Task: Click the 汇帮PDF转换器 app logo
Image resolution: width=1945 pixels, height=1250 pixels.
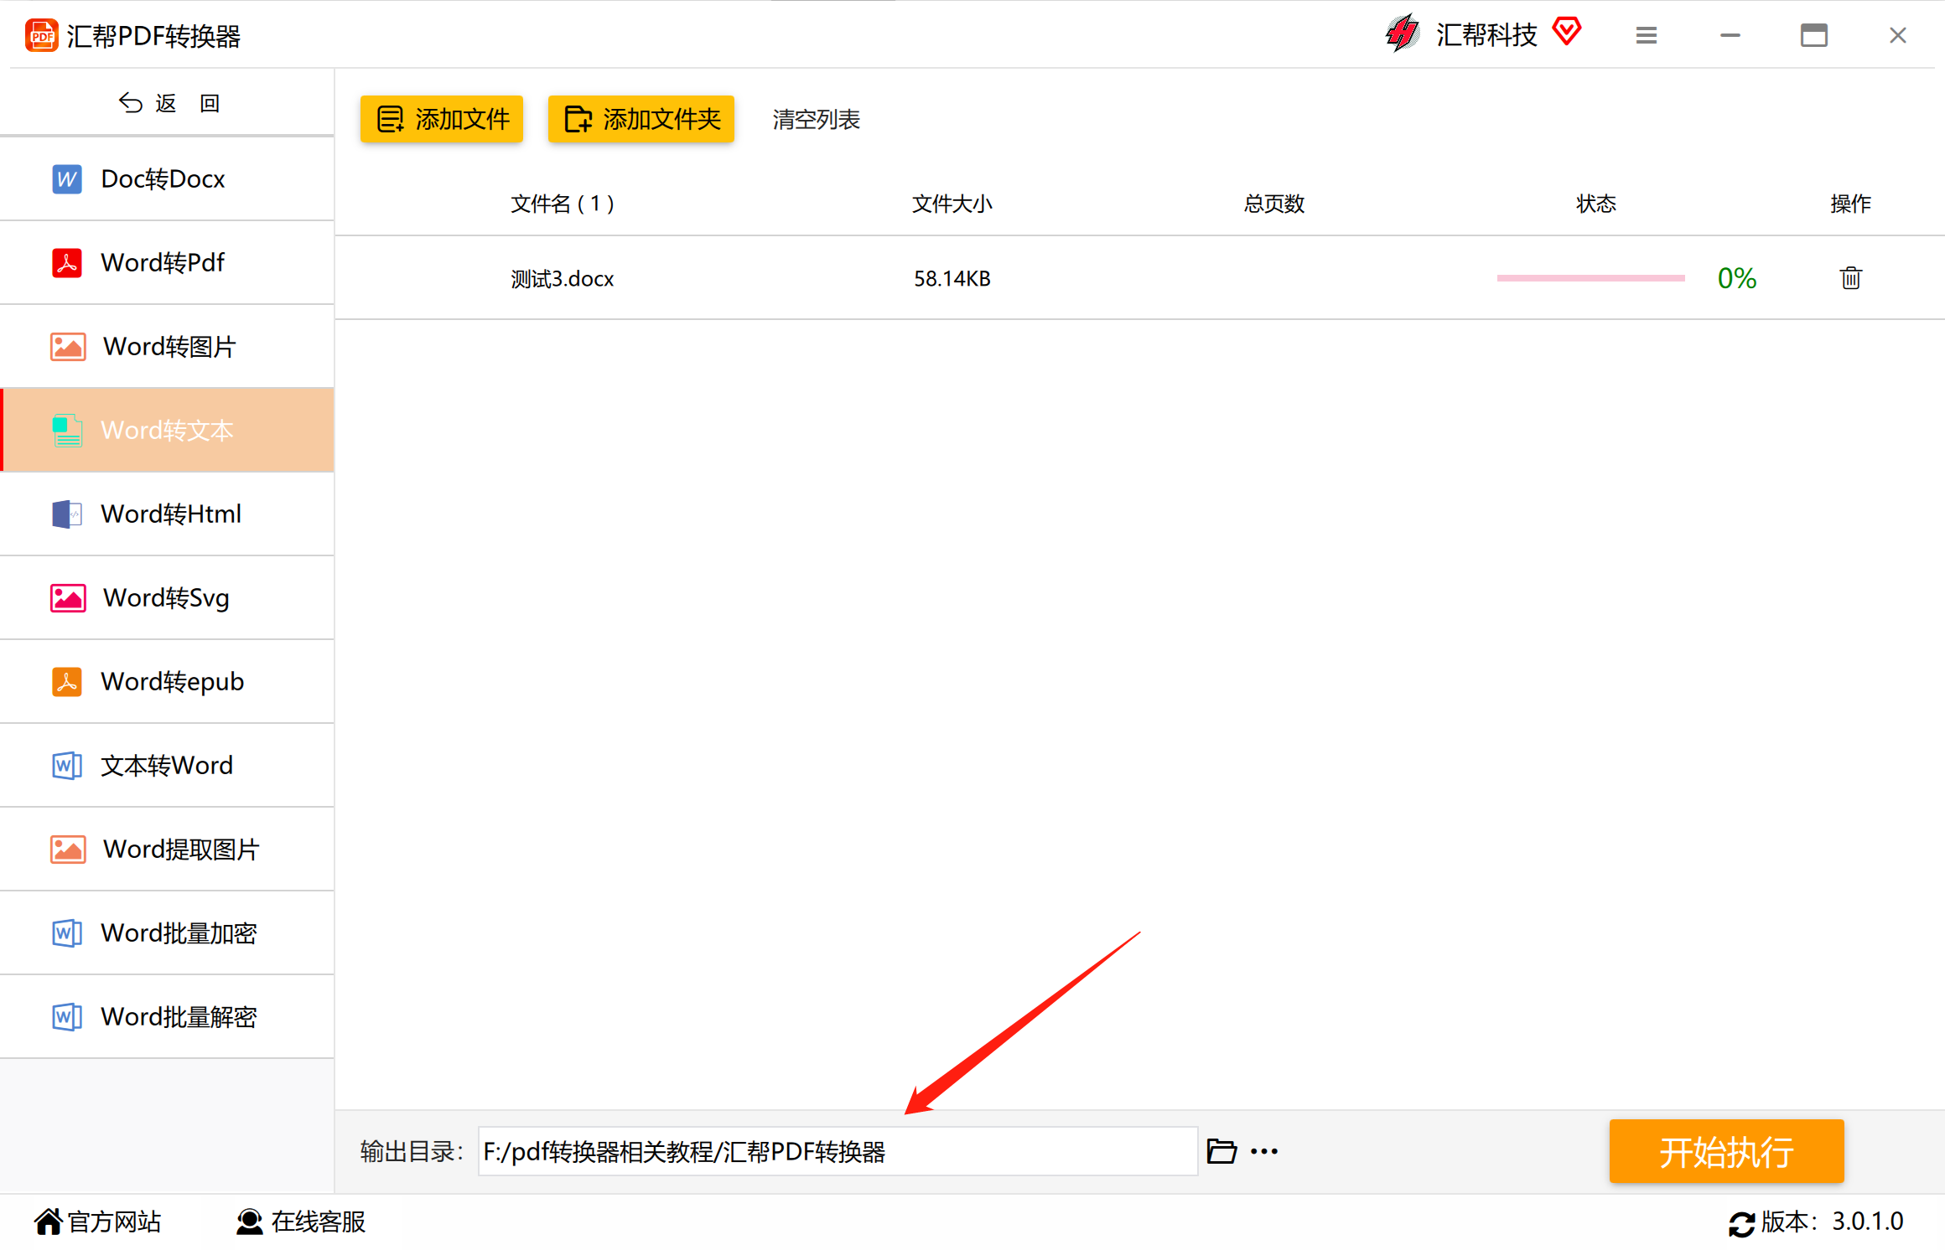Action: (42, 35)
